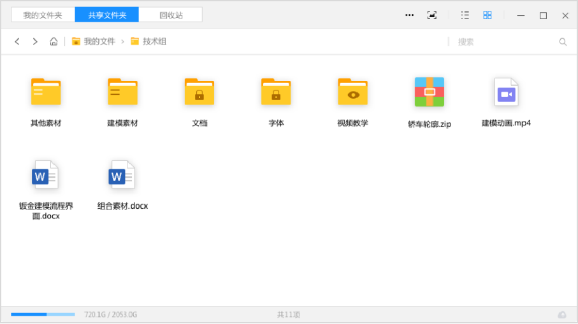The width and height of the screenshot is (578, 324).
Task: Switch to 我的文件夹 tab
Action: pyautogui.click(x=43, y=15)
